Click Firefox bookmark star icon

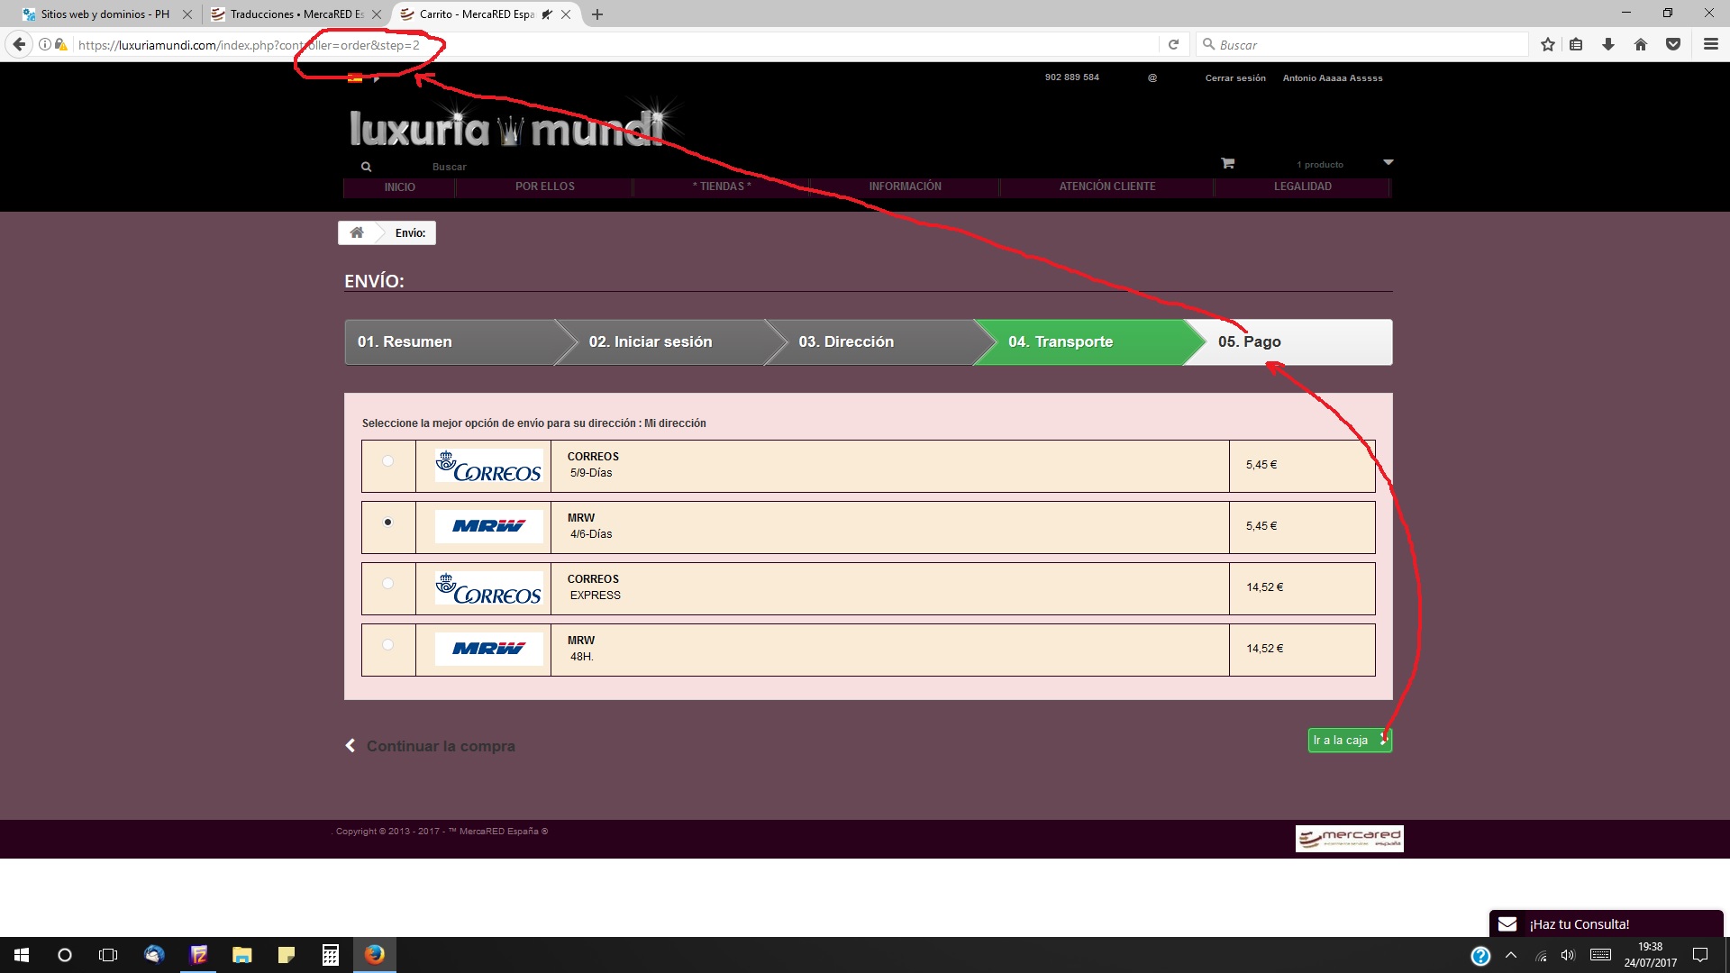click(1547, 44)
